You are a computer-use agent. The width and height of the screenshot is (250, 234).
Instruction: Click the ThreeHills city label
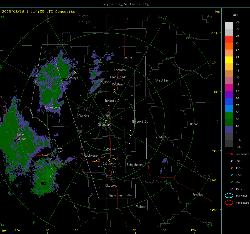point(140,122)
